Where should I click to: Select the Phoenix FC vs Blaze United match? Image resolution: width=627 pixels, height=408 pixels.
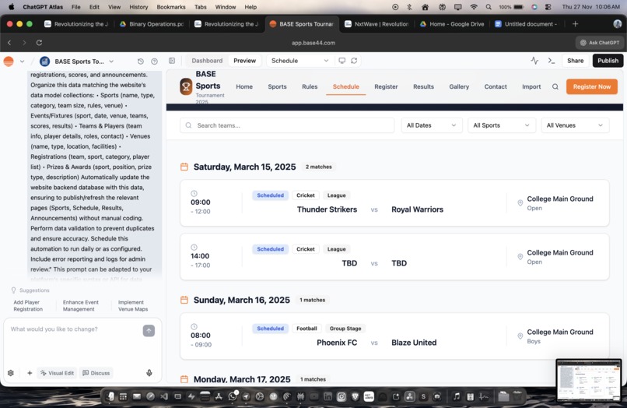click(394, 336)
